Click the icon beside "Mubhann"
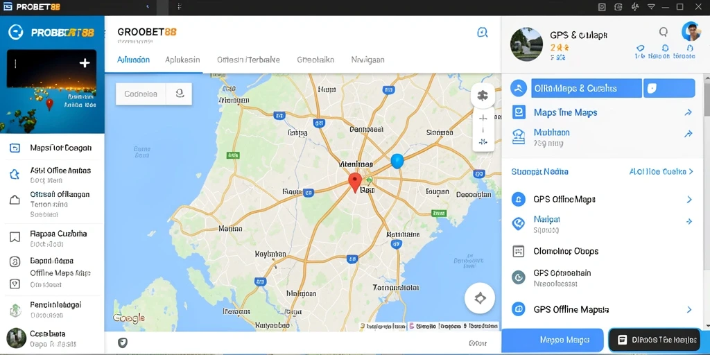 click(x=519, y=137)
